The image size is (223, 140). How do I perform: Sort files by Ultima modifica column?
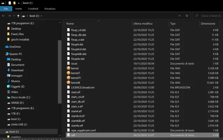(x=143, y=24)
